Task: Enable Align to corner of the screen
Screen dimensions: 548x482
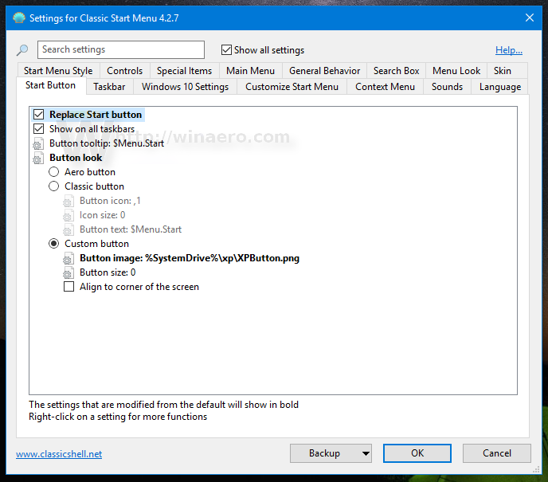Action: coord(68,287)
